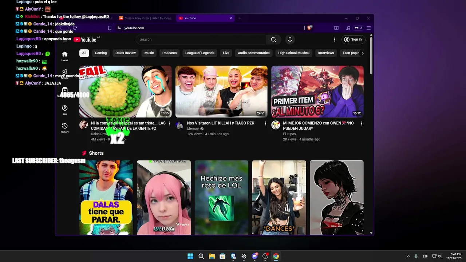Click Mernuel channel name link
The width and height of the screenshot is (466, 262).
click(193, 129)
